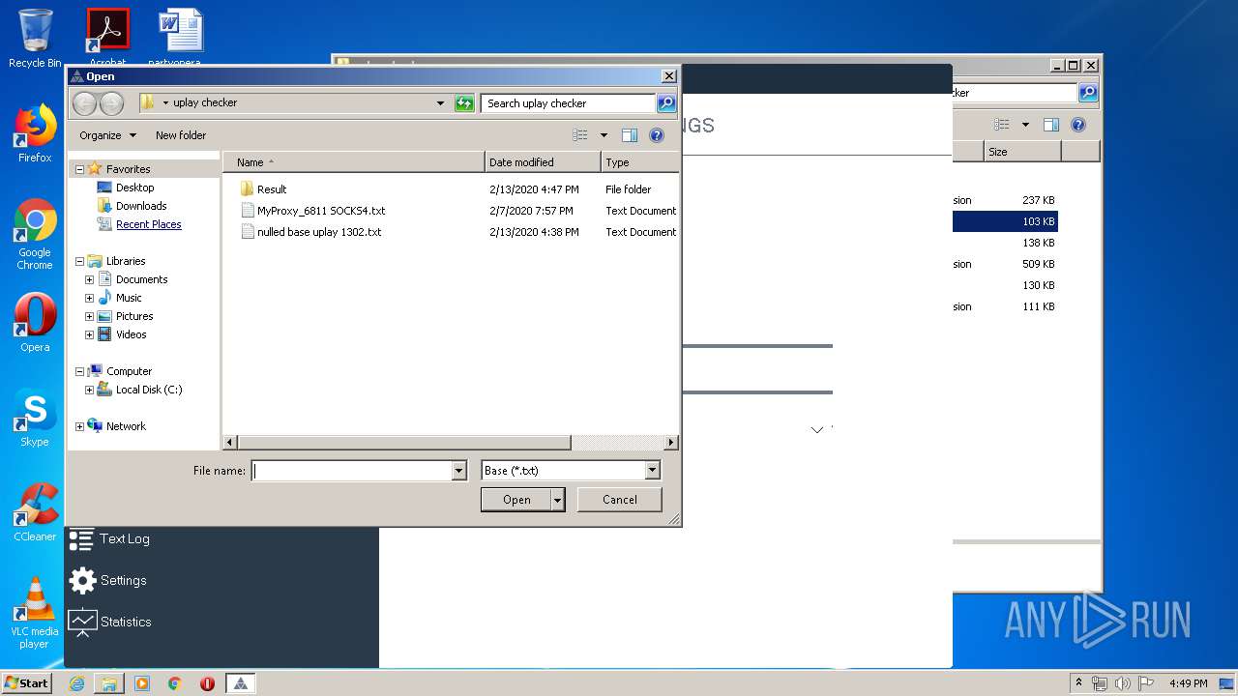The height and width of the screenshot is (696, 1238).
Task: Expand the Local Disk (C:) node
Action: (x=89, y=390)
